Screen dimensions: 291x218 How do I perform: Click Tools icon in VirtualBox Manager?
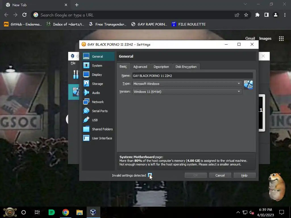(x=76, y=74)
